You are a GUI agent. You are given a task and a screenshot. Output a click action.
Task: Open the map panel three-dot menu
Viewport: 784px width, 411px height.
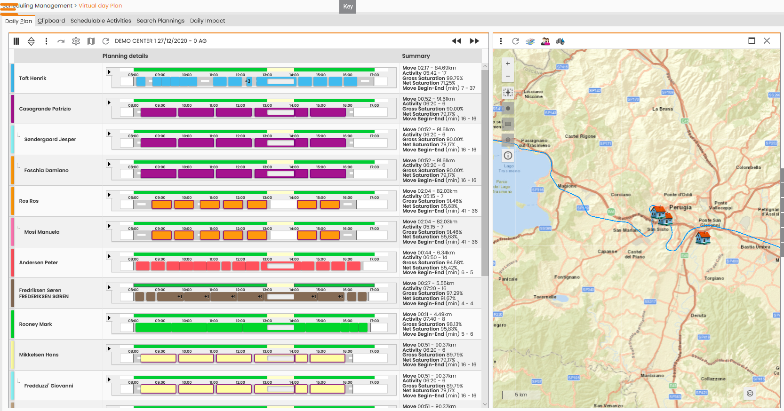coord(501,41)
